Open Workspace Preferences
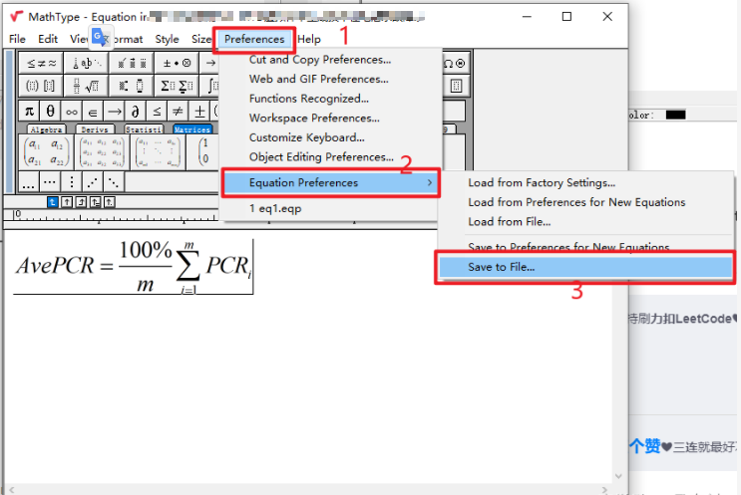 click(x=314, y=118)
